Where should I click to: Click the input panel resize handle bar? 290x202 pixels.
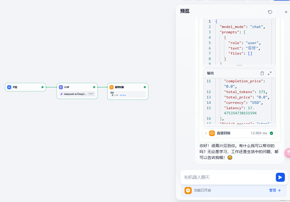point(239,65)
